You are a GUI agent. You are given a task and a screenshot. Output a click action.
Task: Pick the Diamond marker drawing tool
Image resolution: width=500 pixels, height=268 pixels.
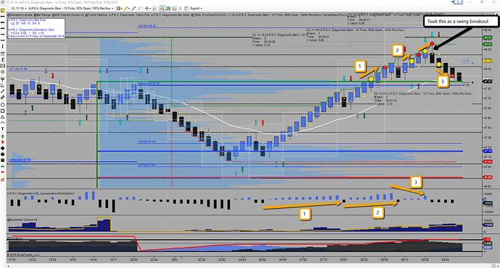pos(3,148)
